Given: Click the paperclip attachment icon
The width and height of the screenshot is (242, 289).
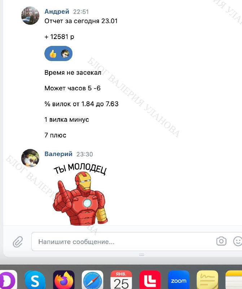Looking at the screenshot, I should pos(18,242).
